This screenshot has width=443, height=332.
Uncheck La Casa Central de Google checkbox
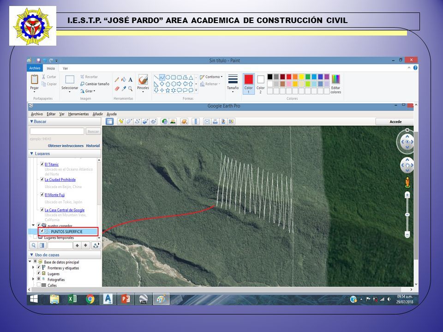(42, 210)
